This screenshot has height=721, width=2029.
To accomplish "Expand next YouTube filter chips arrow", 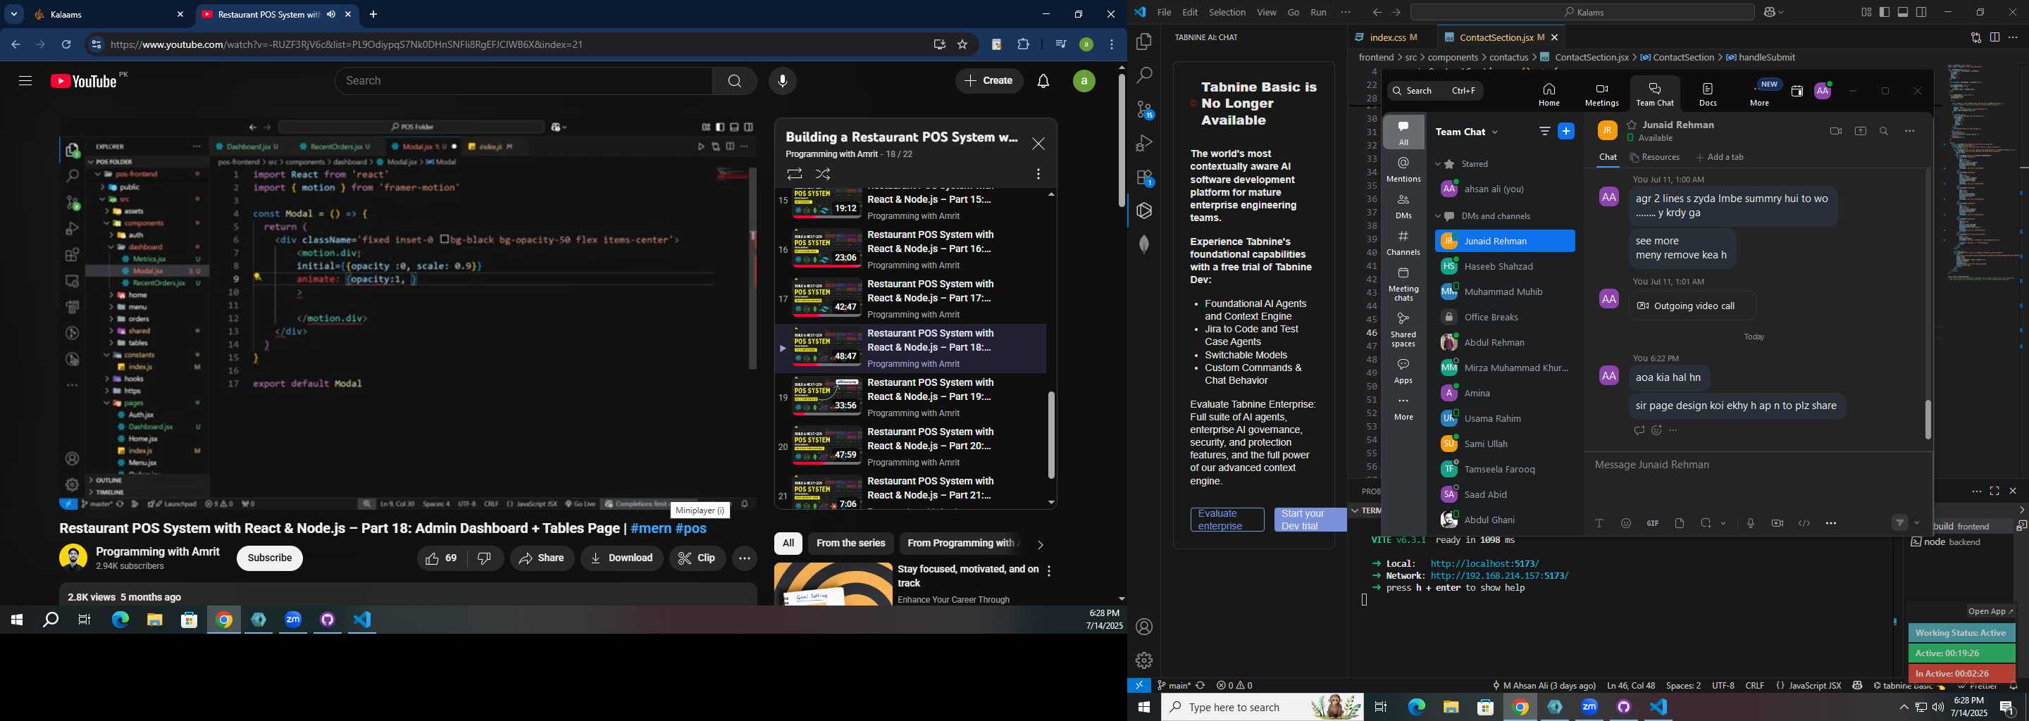I will 1041,545.
